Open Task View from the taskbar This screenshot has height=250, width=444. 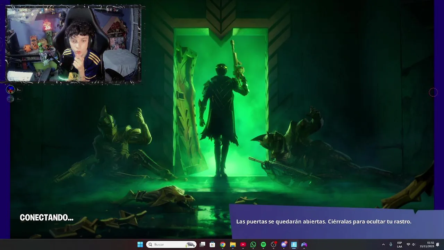coord(203,244)
